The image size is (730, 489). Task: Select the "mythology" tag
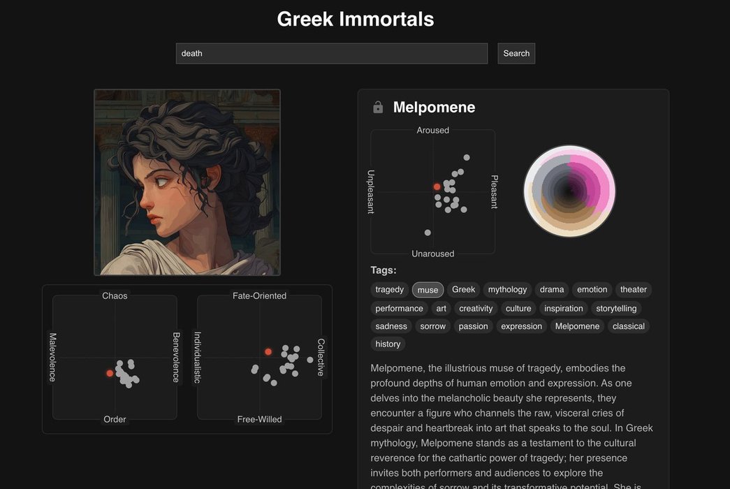pyautogui.click(x=507, y=290)
